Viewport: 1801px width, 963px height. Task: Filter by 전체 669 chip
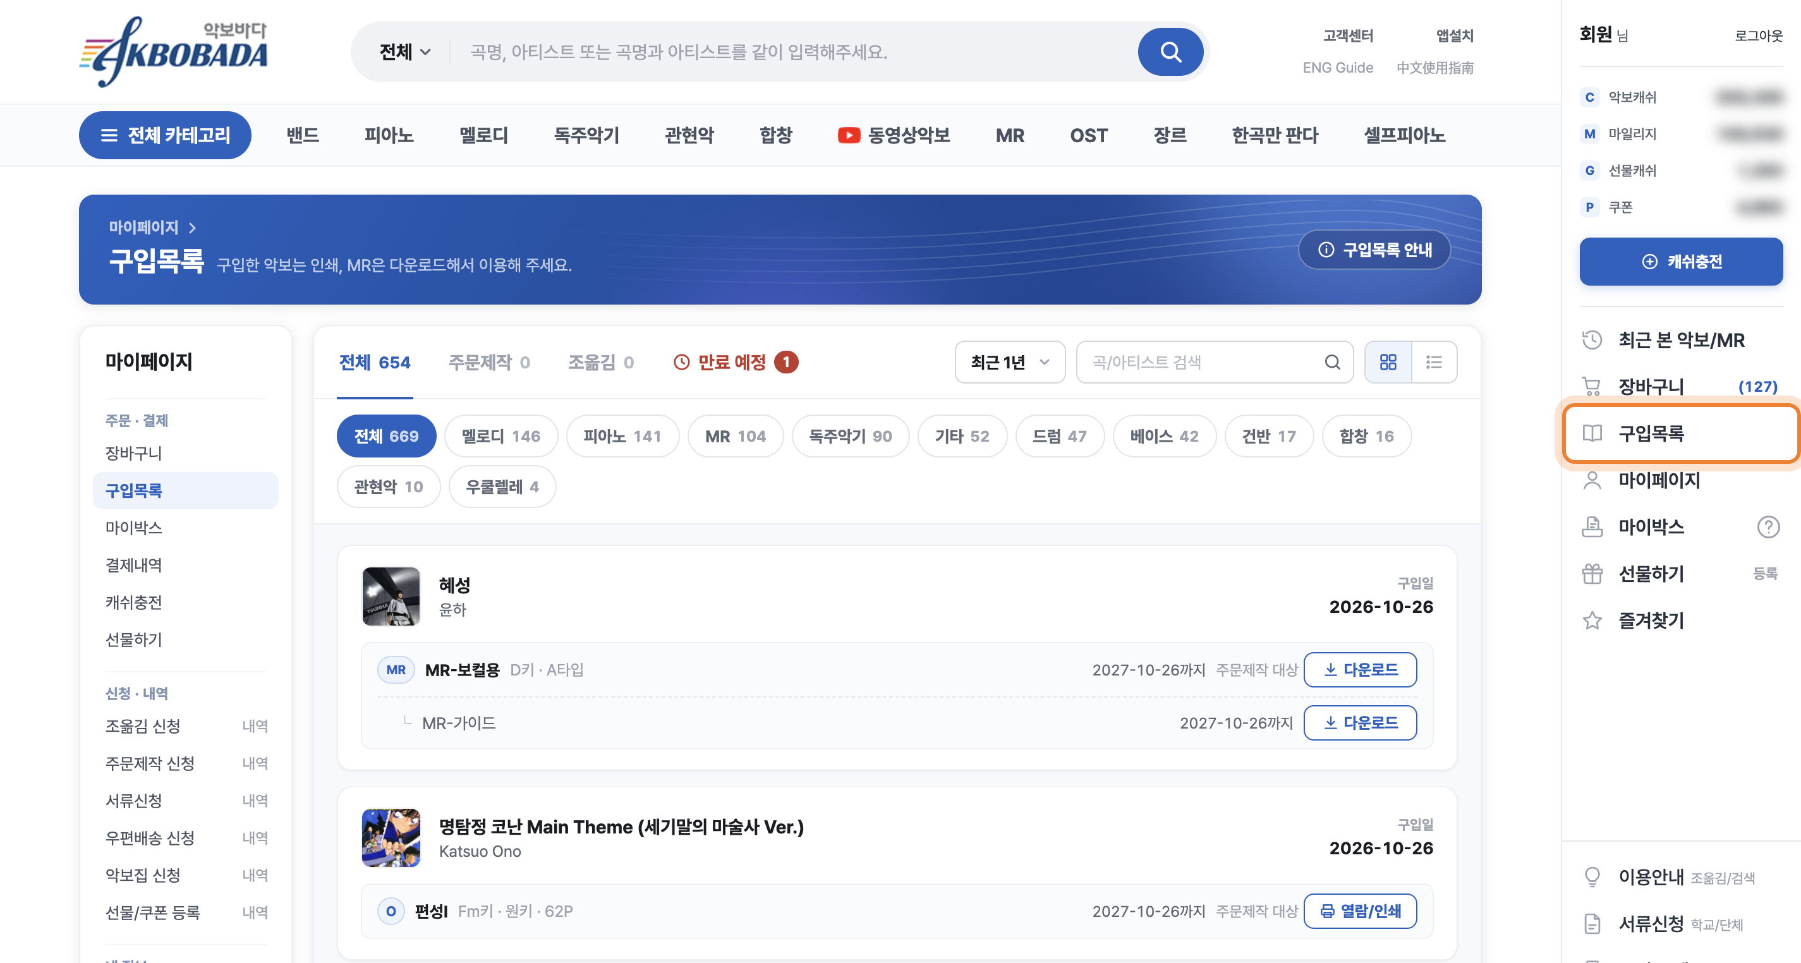386,437
